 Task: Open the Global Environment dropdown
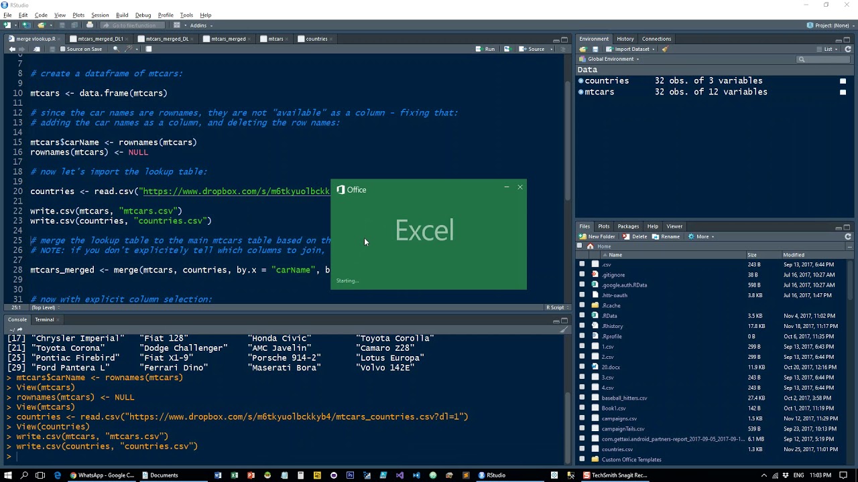pyautogui.click(x=609, y=59)
